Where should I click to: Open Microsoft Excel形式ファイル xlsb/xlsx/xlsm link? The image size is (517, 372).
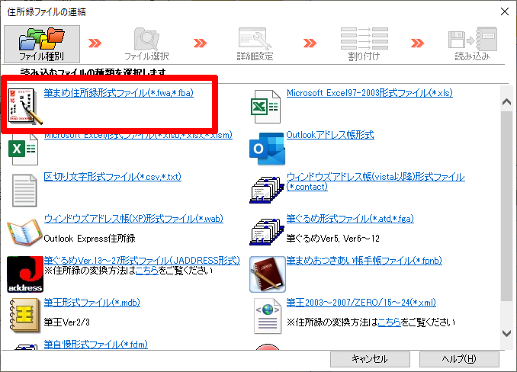point(138,135)
